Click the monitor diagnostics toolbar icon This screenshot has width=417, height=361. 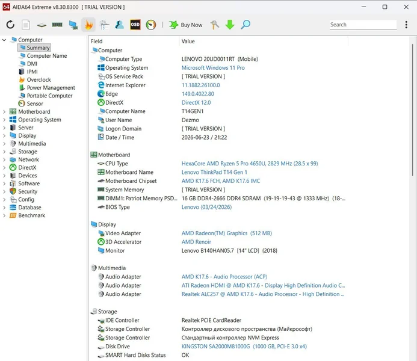click(x=73, y=25)
